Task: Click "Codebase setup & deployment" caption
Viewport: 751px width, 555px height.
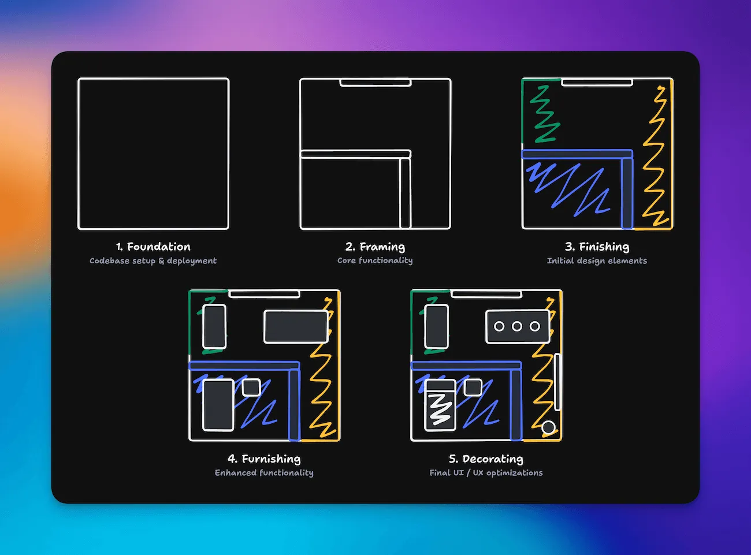Action: (x=153, y=261)
